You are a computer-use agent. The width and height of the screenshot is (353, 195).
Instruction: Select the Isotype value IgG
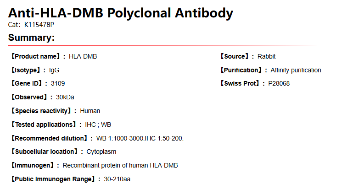pos(54,70)
